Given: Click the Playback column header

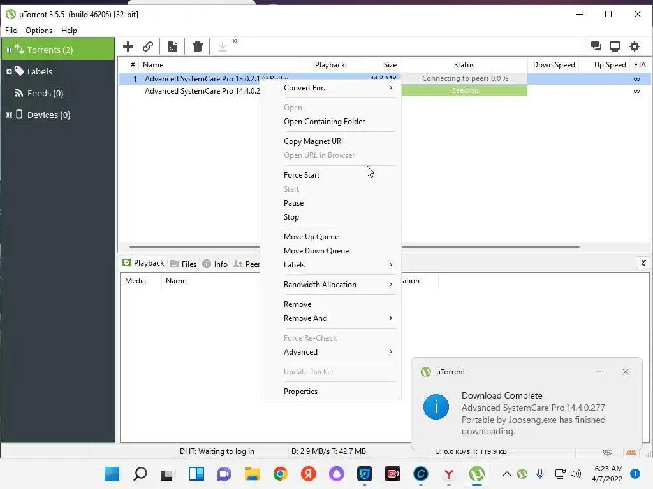Looking at the screenshot, I should pos(330,65).
